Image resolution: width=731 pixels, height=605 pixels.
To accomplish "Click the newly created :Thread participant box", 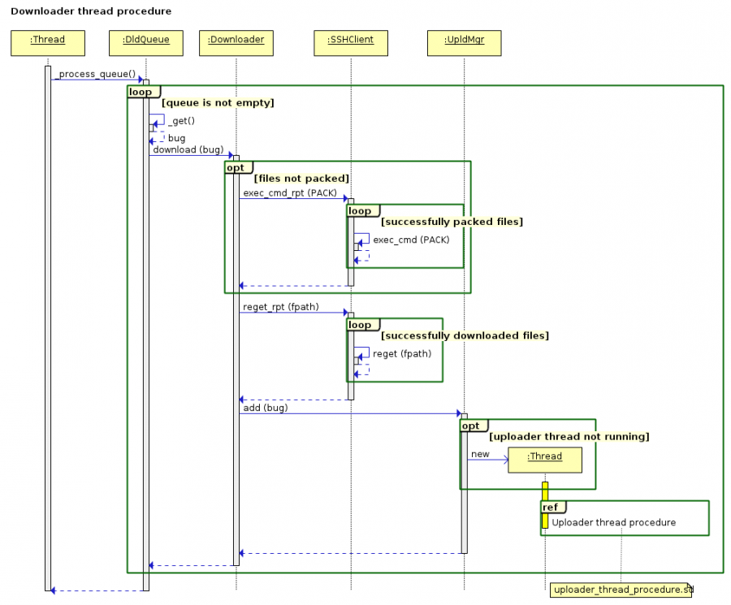I will 544,460.
